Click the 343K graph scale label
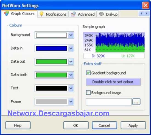 (x=89, y=35)
